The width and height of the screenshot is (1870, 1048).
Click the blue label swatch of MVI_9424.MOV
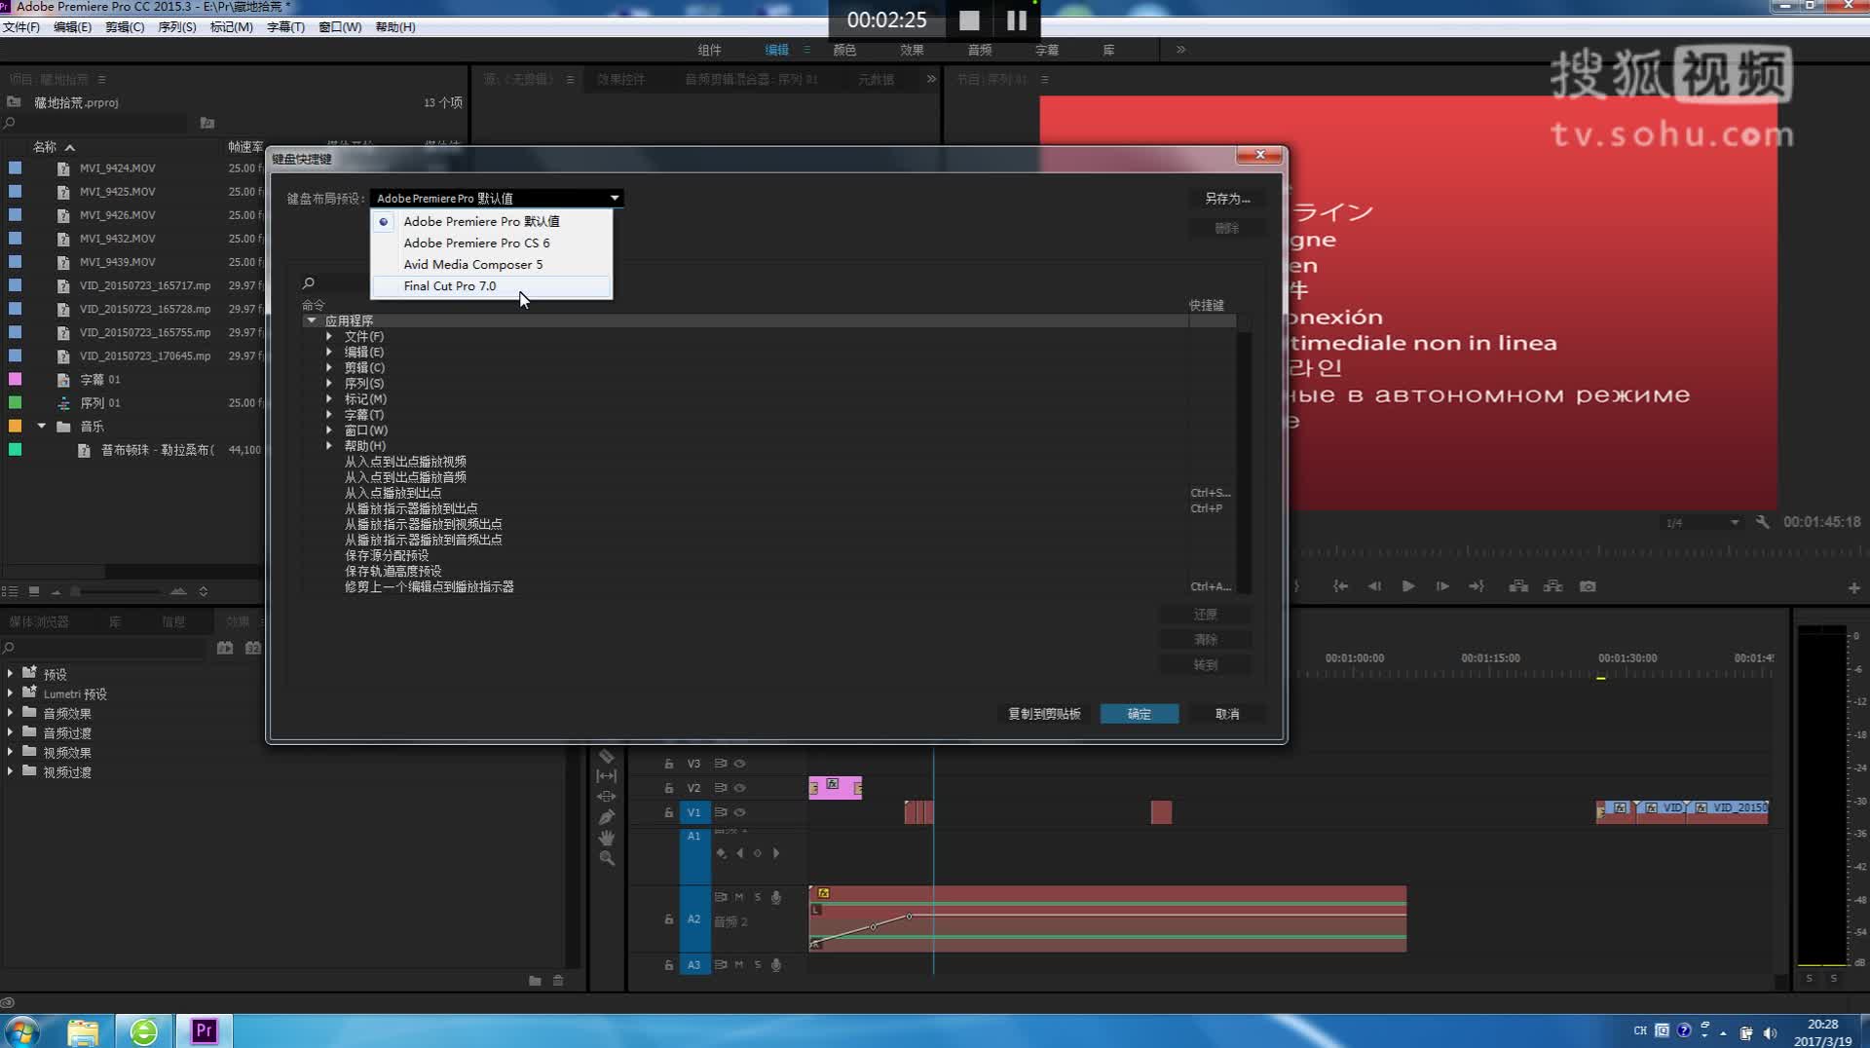click(x=15, y=168)
